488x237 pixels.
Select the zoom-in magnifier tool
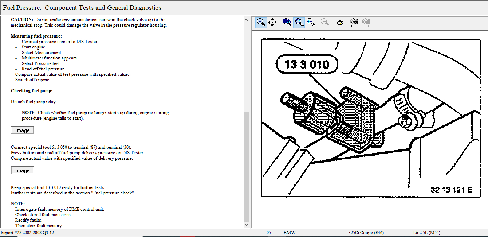click(x=261, y=23)
